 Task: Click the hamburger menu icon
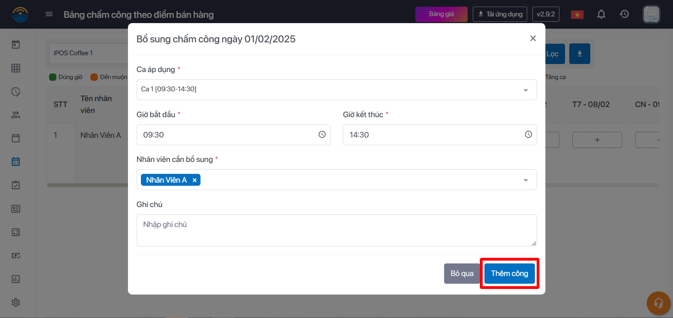point(49,14)
